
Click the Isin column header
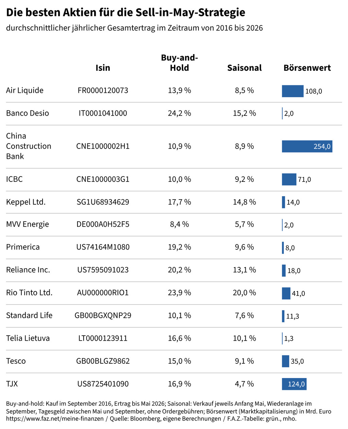coord(103,68)
